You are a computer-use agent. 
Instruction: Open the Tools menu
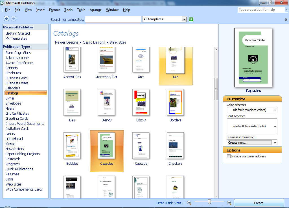[68, 10]
